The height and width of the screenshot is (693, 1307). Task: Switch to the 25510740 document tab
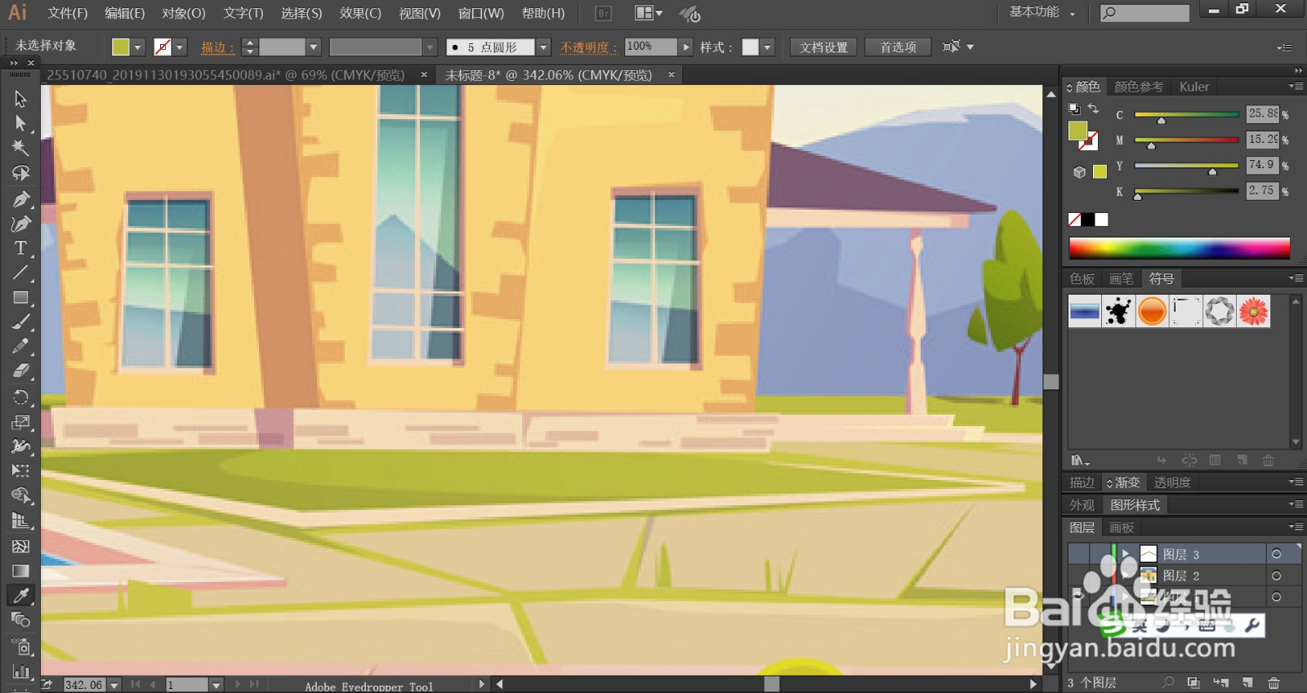tap(225, 75)
